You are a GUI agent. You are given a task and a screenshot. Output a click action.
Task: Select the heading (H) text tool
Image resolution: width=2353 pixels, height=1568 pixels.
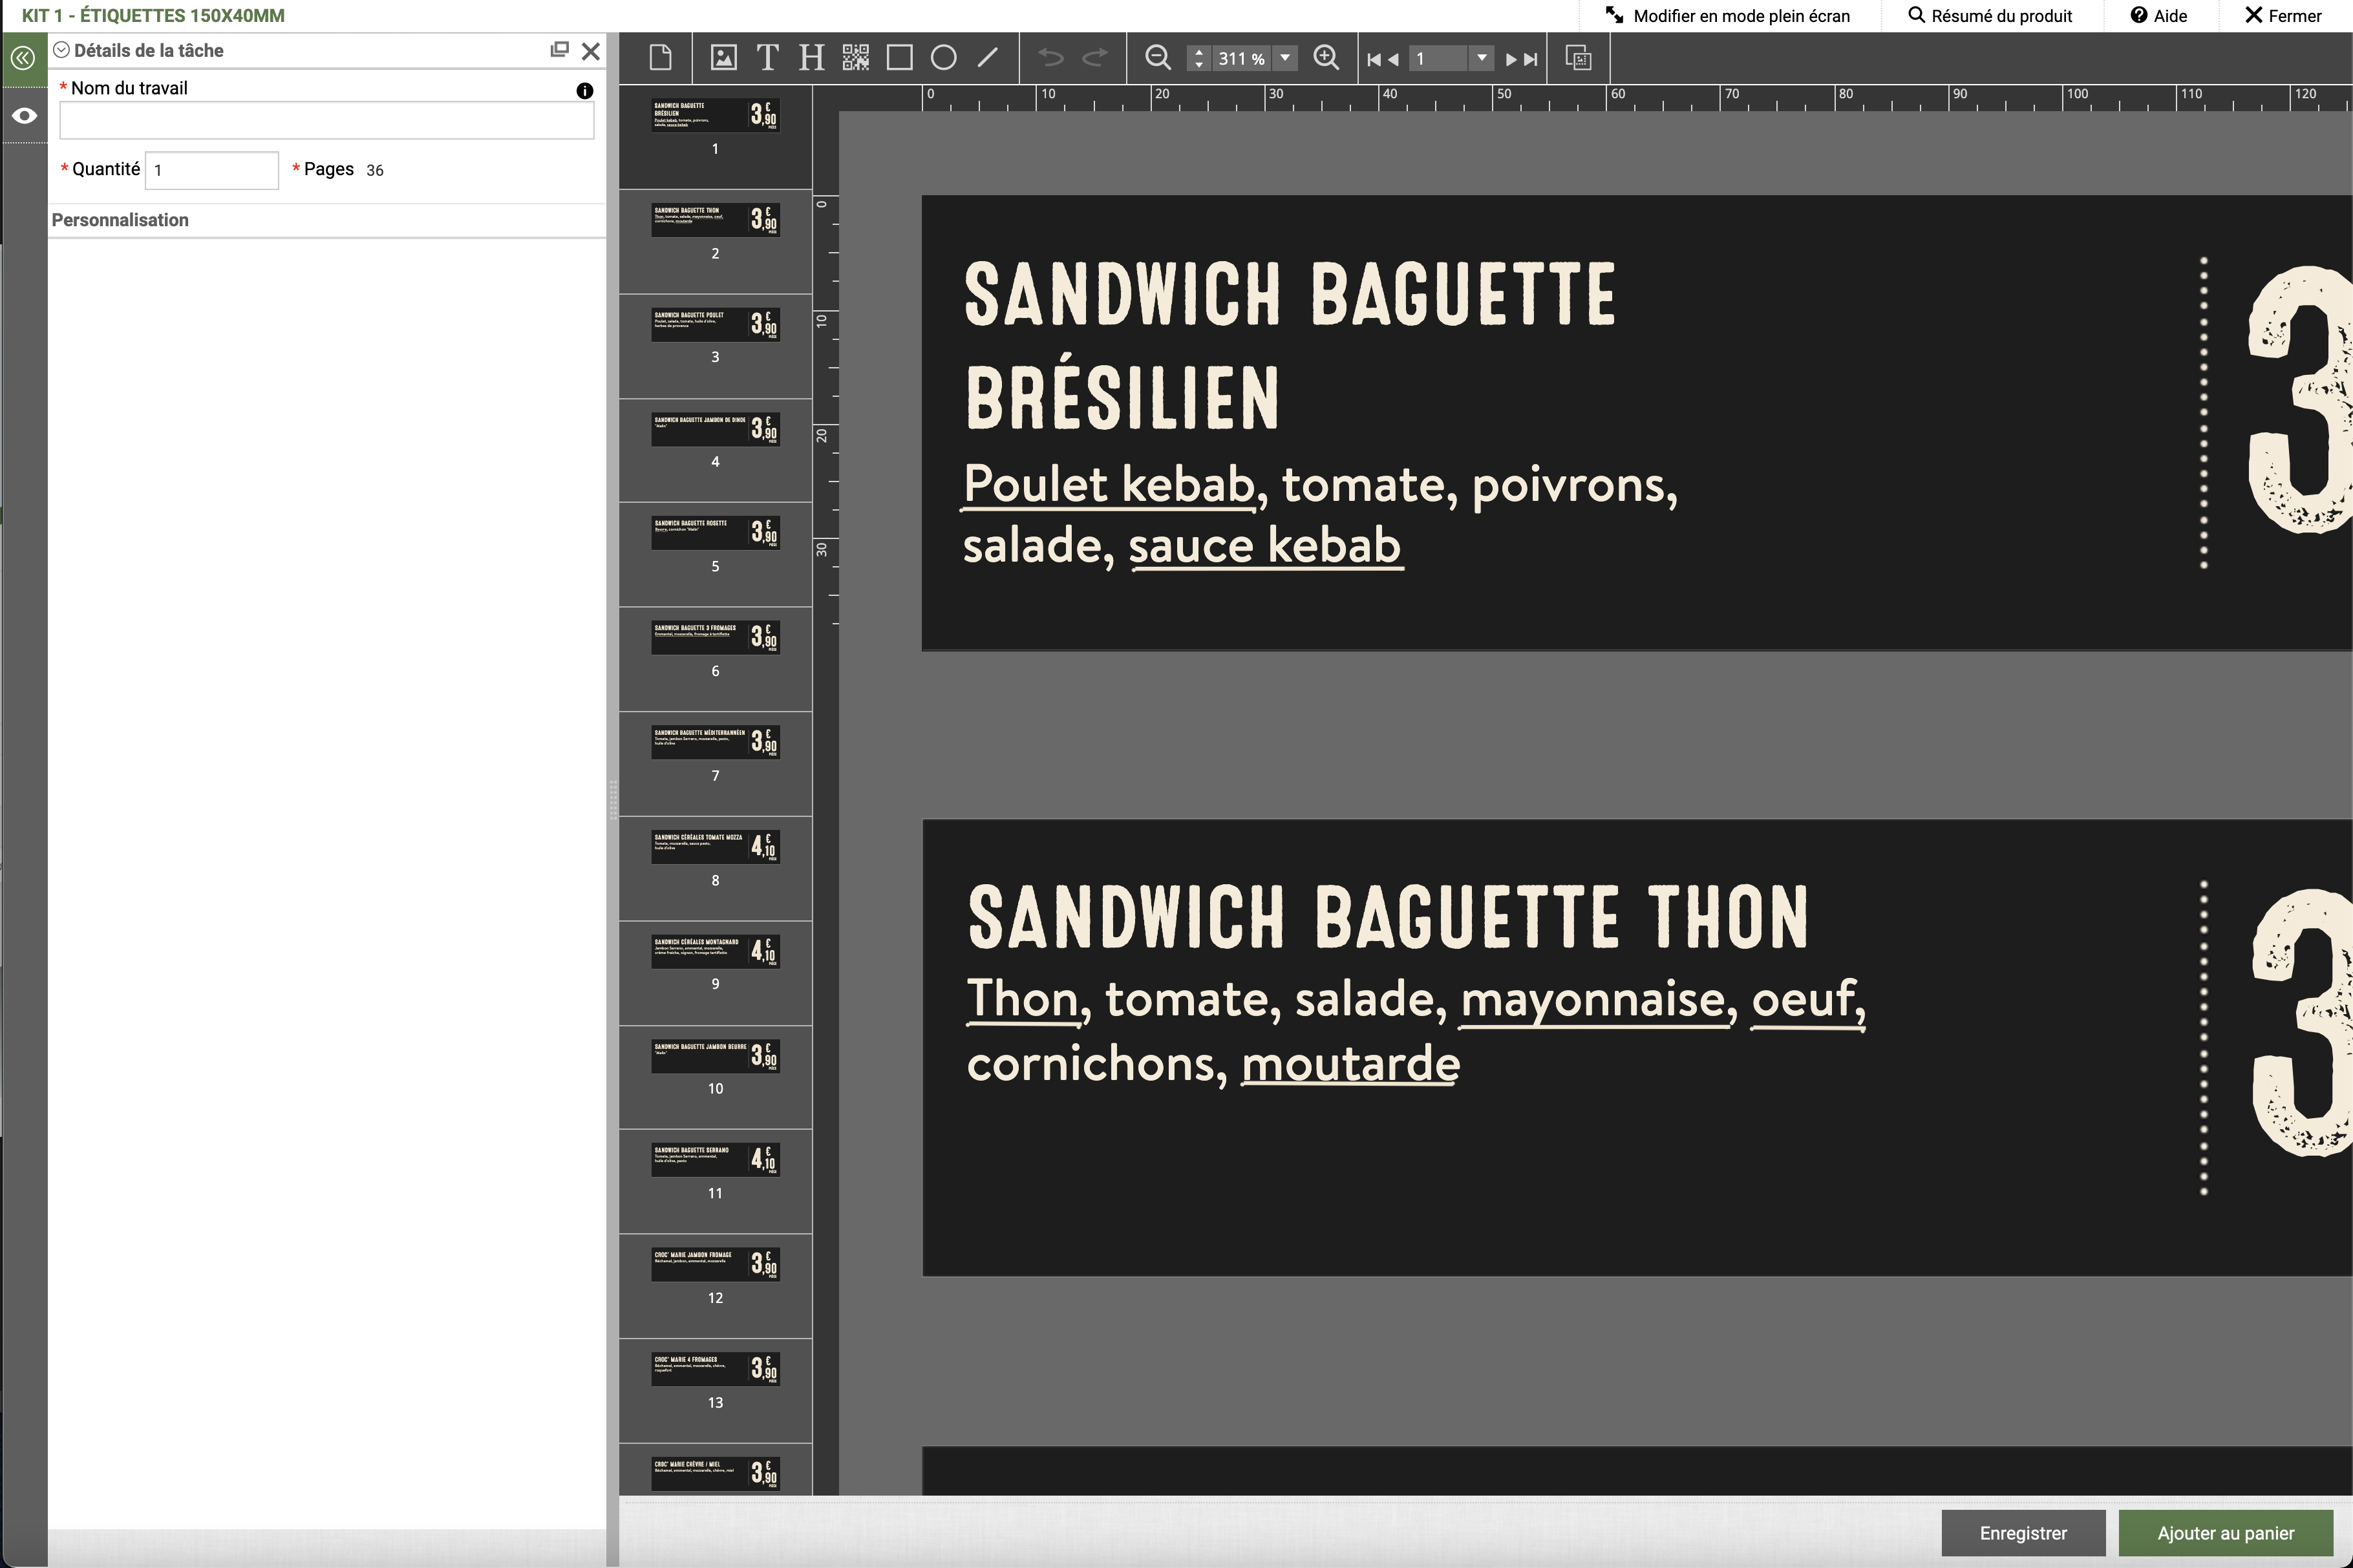pyautogui.click(x=811, y=58)
